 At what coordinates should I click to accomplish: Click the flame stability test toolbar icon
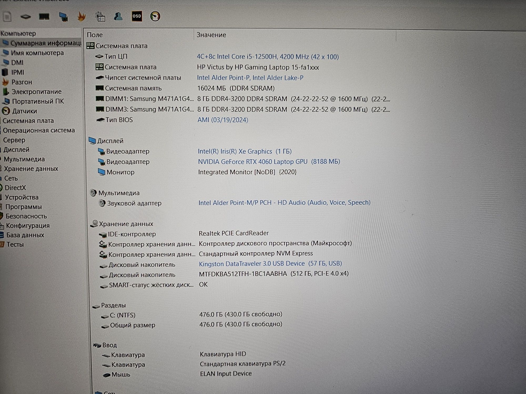(x=82, y=17)
